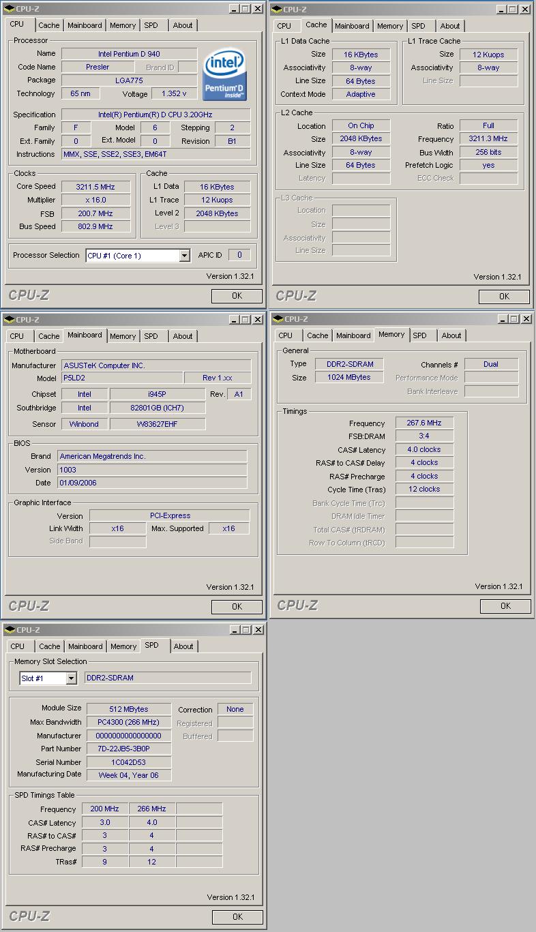Click the CPU-Z title icon in SPD window
Viewport: 536px width, 932px height.
tap(10, 629)
